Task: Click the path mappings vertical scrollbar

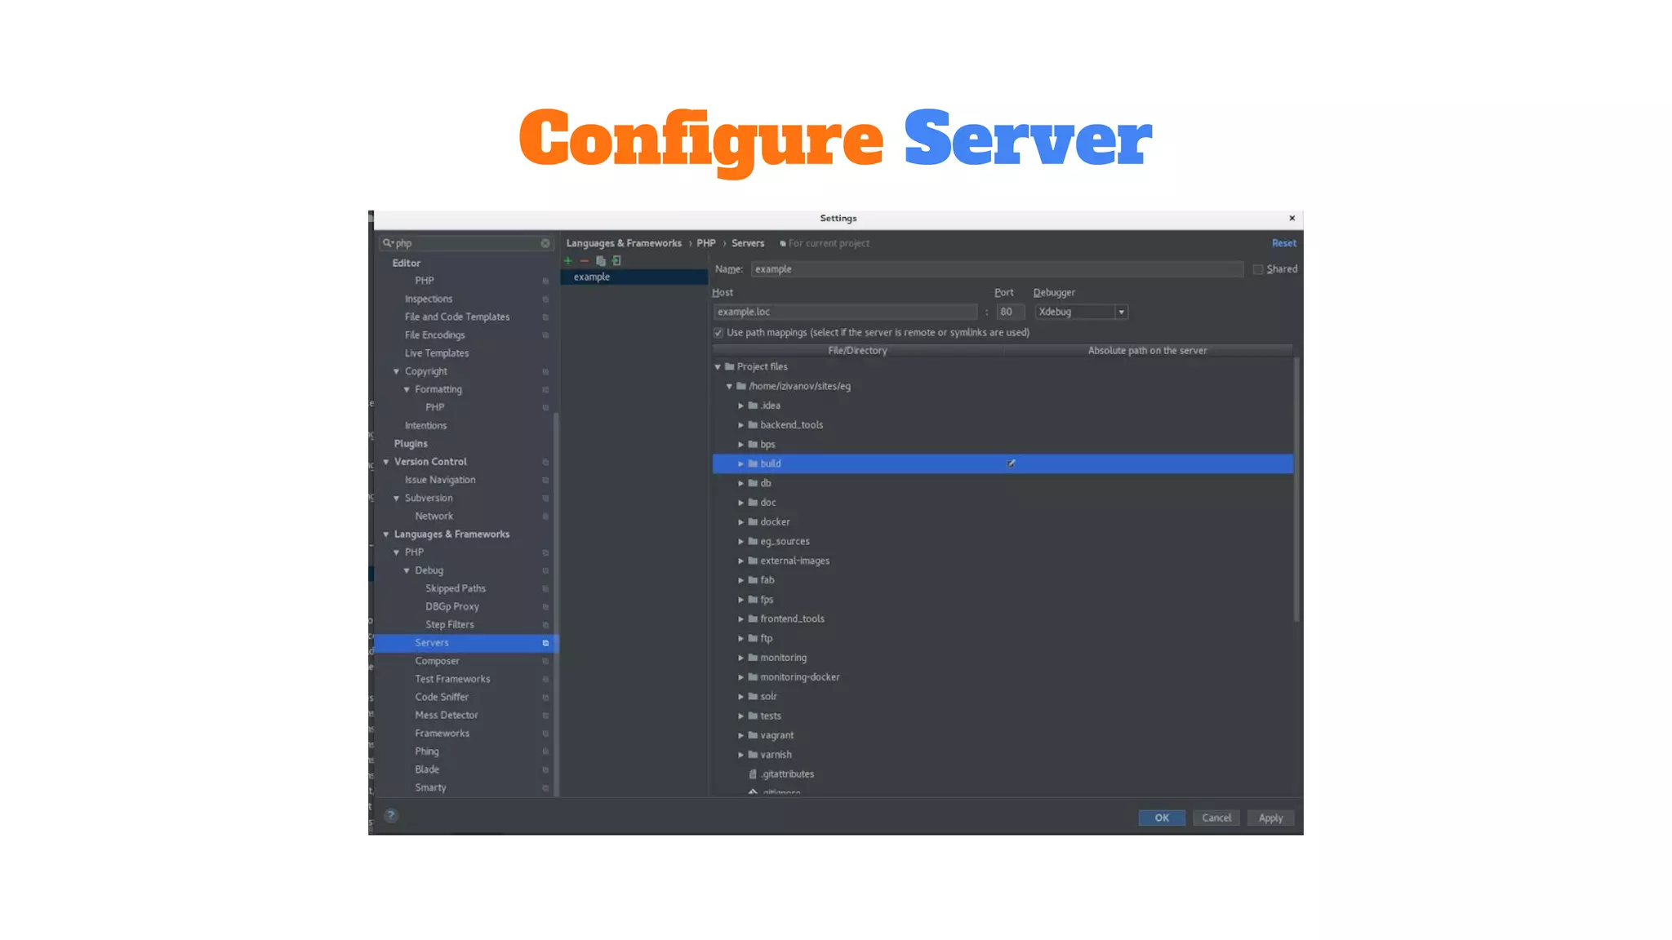Action: tap(1296, 490)
